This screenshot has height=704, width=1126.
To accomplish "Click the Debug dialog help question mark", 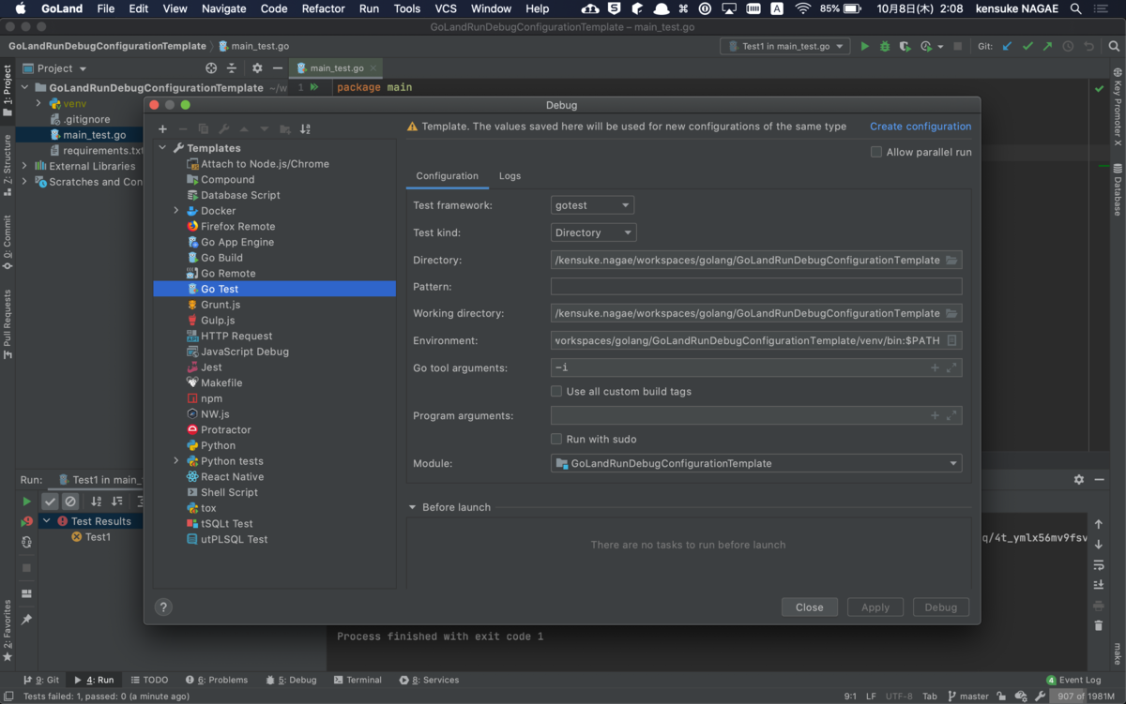I will pos(163,607).
